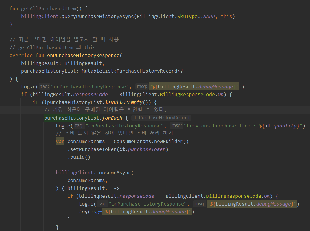Click BillingResponseCode.OK in inner if
Screen dimensions: 310x231
point(238,196)
